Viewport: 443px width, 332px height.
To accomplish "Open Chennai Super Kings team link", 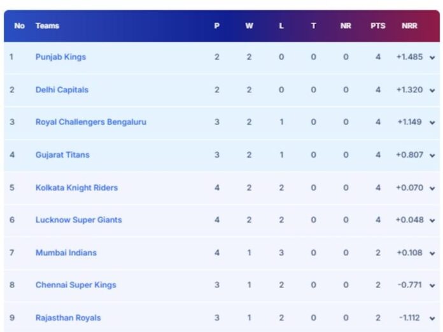I will pos(76,285).
